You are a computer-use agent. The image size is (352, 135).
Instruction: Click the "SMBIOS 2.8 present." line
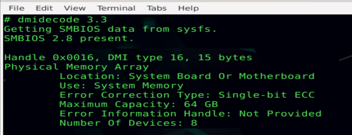click(x=69, y=39)
